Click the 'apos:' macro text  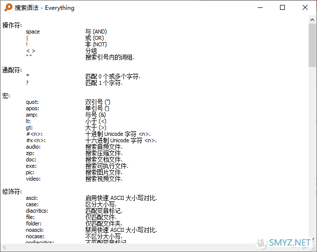pyautogui.click(x=33, y=108)
